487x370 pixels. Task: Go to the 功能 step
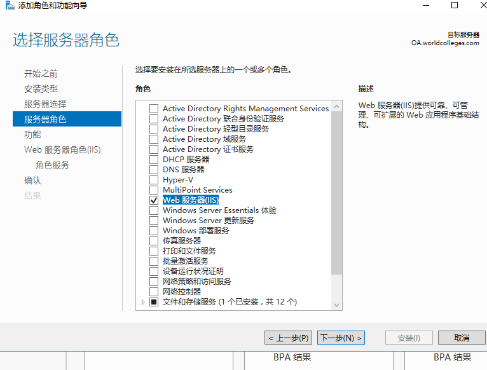click(x=32, y=135)
